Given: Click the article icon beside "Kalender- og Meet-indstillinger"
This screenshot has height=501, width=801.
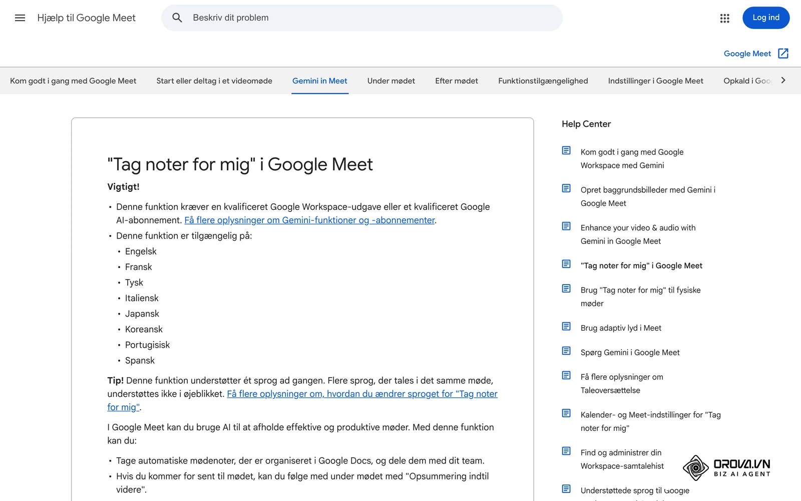Looking at the screenshot, I should 566,413.
